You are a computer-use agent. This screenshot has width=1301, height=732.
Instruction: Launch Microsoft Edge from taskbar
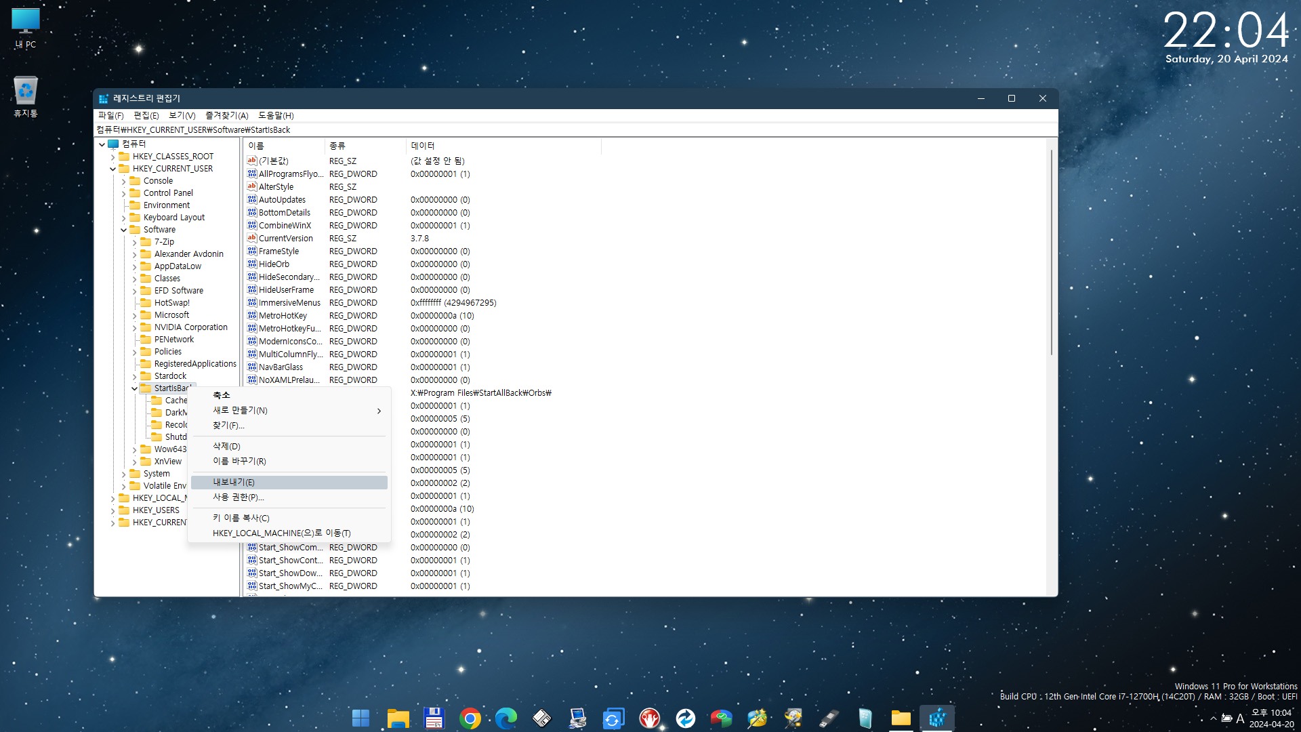click(505, 718)
